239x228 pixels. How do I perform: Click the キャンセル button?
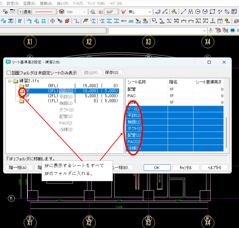tap(186, 168)
